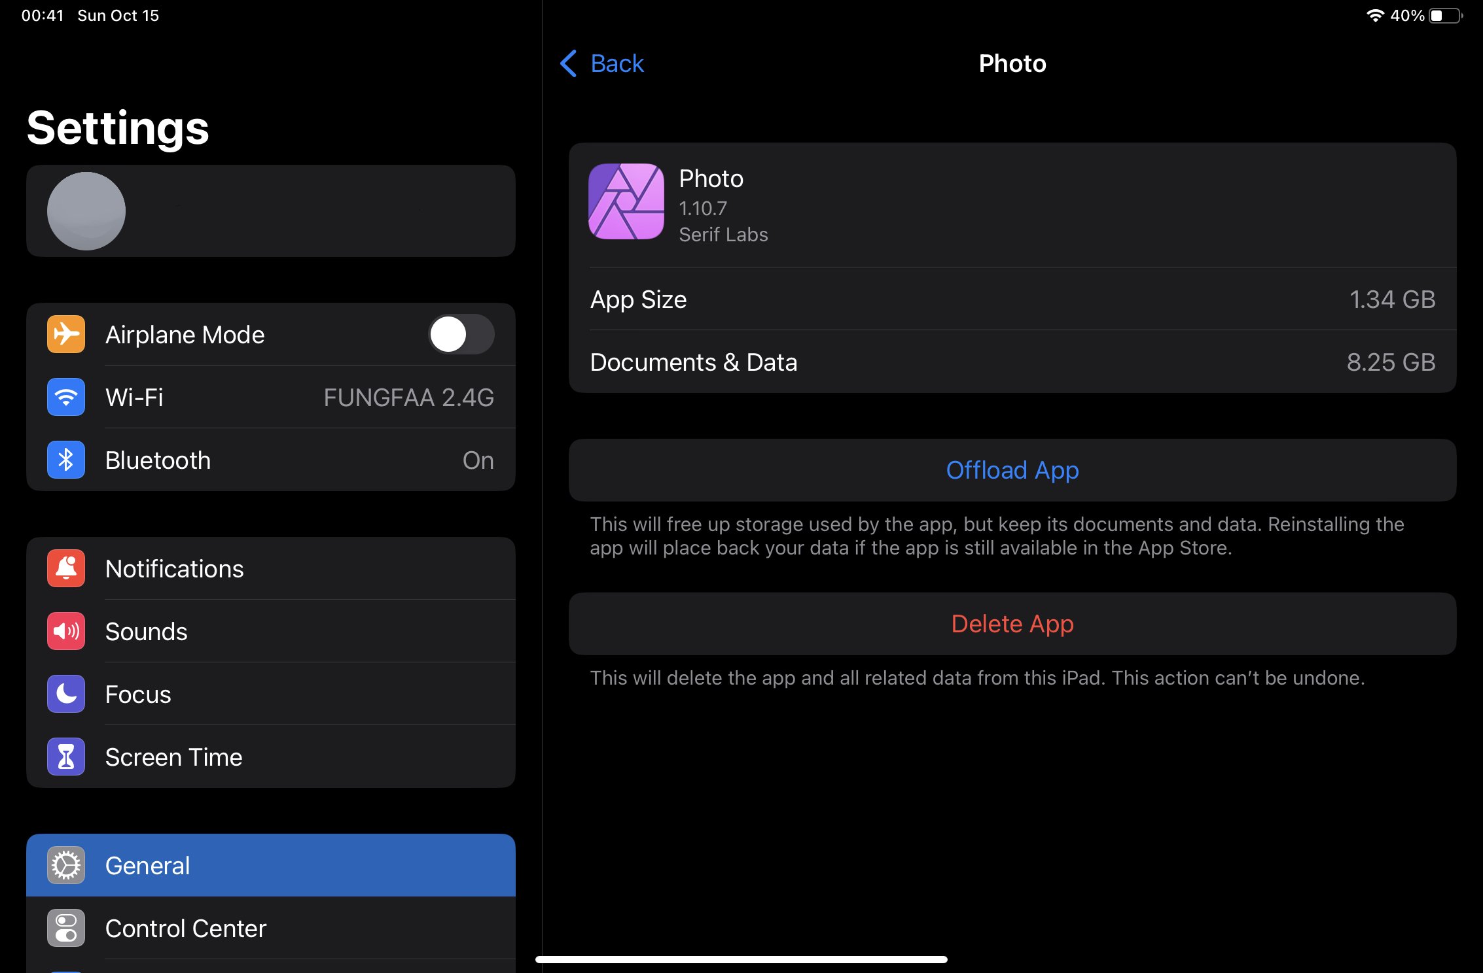
Task: Tap the Bluetooth On status text
Action: tap(478, 460)
